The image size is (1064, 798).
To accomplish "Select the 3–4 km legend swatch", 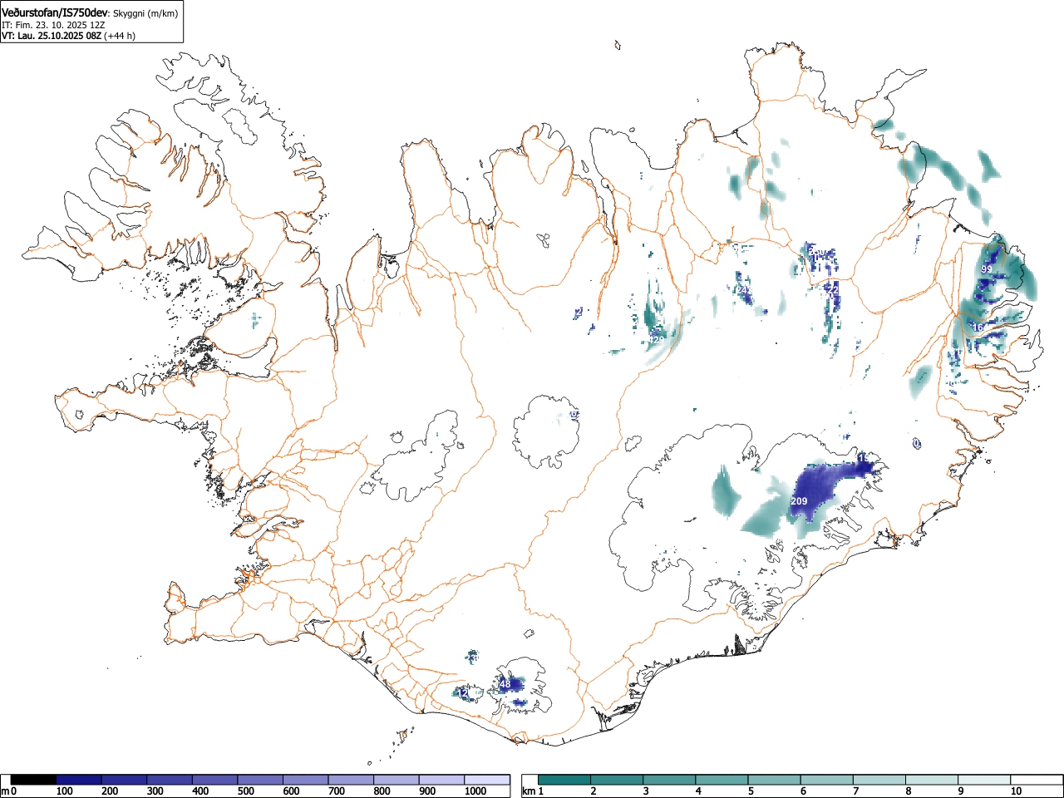I will point(670,780).
